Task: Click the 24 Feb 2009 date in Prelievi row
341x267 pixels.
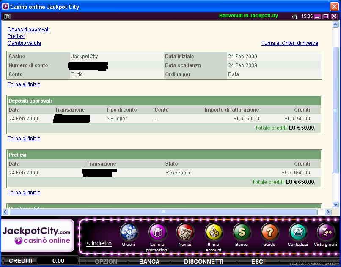Action: pyautogui.click(x=24, y=173)
